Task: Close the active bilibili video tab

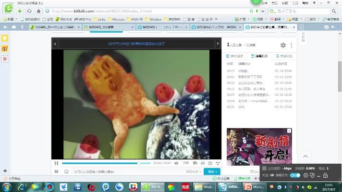Action: [x=294, y=27]
